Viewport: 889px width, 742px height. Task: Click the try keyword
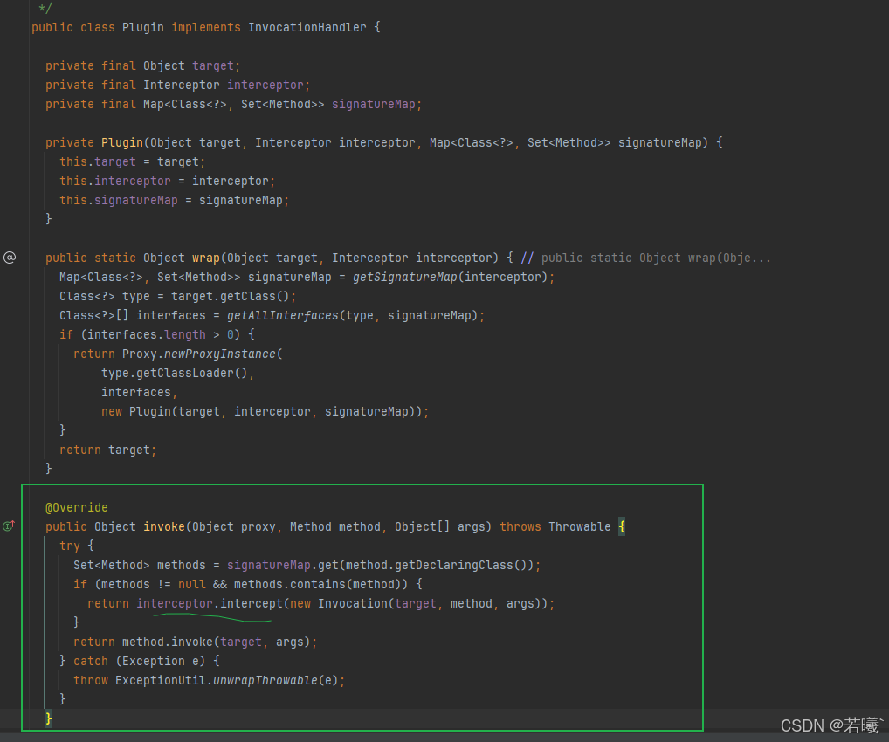70,546
